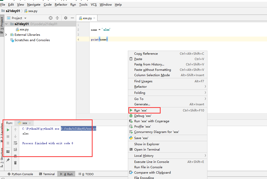Click Collapse All icon in Project panel
Viewport: 267px width, 179px height.
coord(57,18)
